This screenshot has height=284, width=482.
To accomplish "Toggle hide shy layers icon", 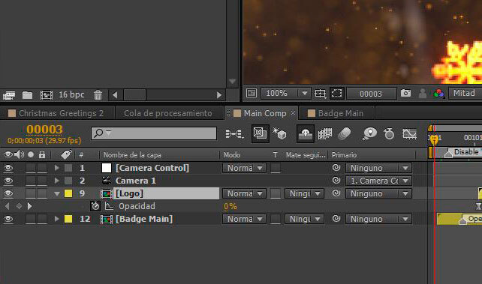I will click(306, 133).
